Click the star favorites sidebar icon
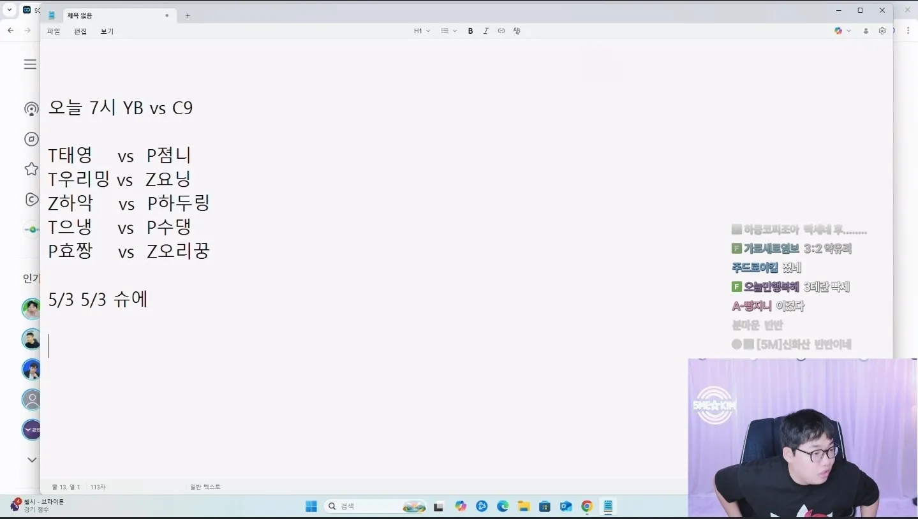918x519 pixels. (31, 169)
